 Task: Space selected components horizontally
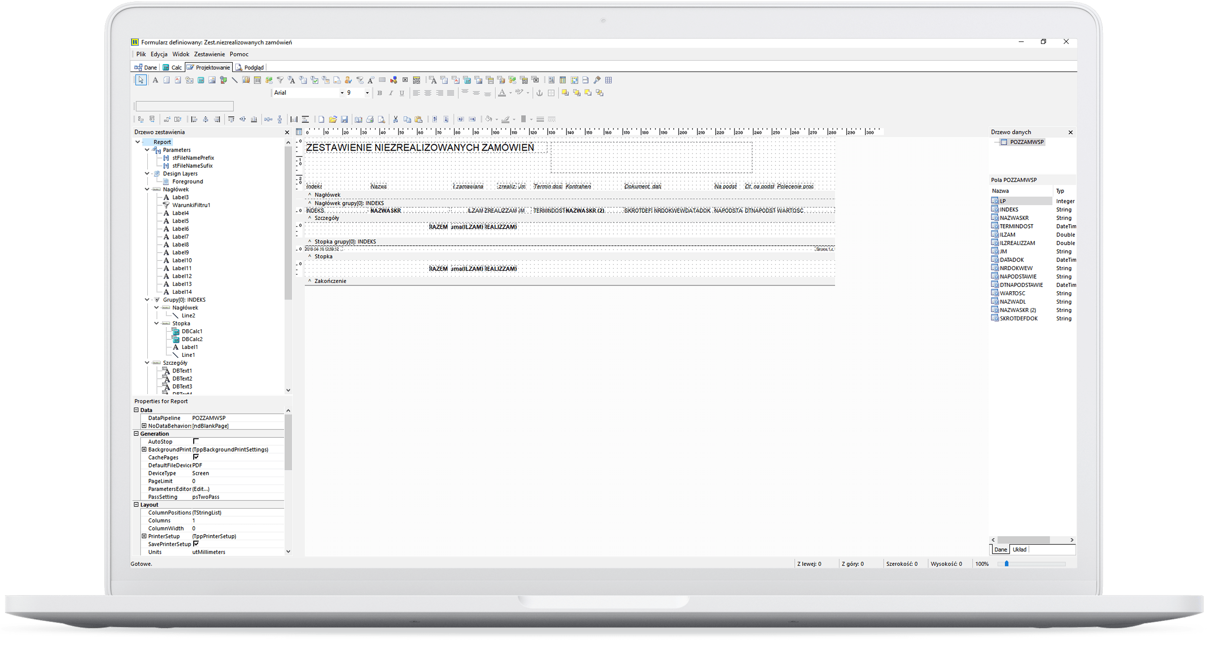268,119
